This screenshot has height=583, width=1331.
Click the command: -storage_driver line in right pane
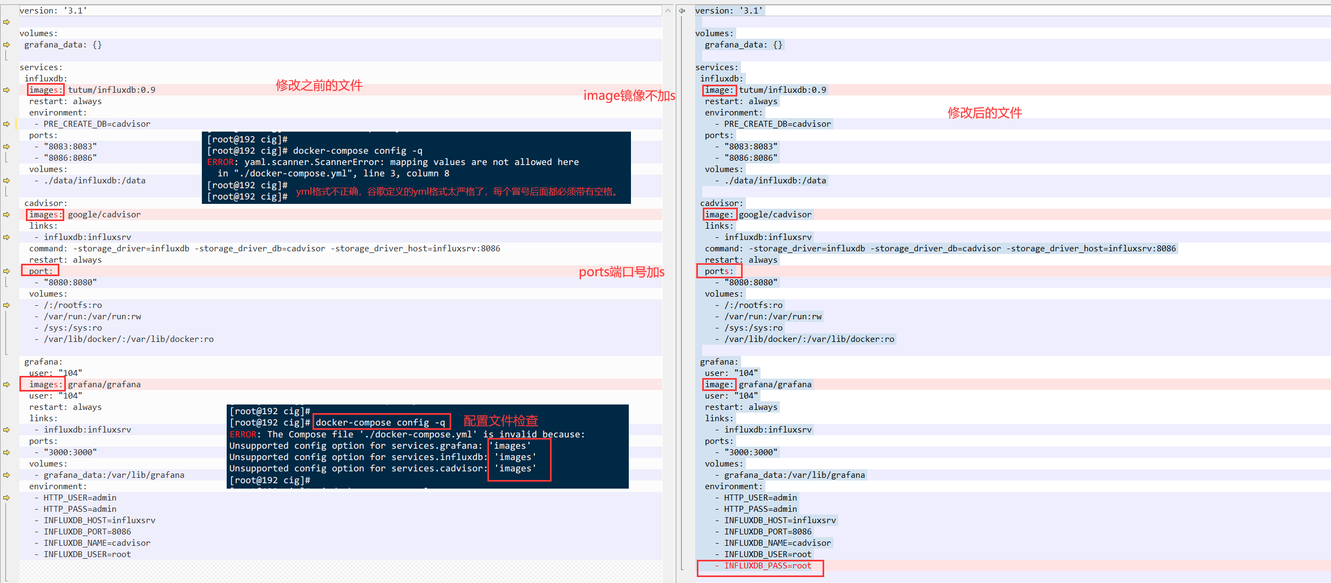pyautogui.click(x=940, y=249)
